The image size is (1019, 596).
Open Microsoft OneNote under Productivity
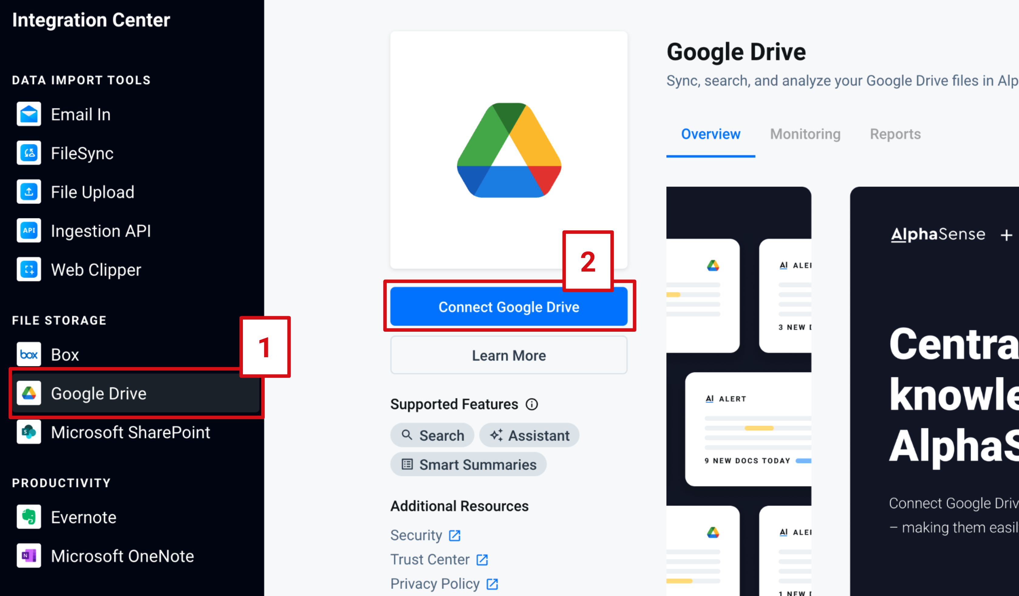tap(135, 556)
